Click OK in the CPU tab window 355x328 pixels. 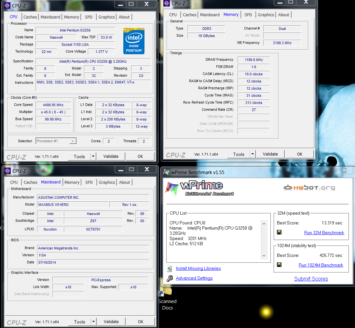[140, 156]
